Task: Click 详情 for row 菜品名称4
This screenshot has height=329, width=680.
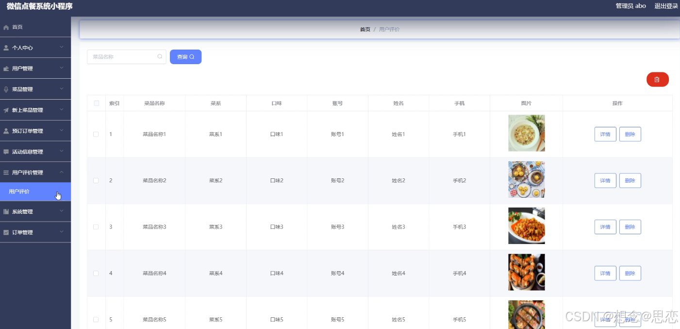Action: [605, 273]
